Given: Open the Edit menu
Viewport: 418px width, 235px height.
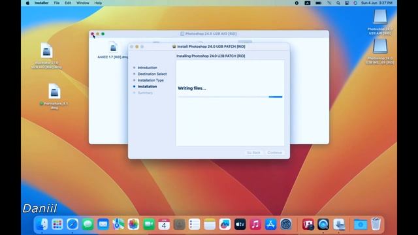Looking at the screenshot, I should [x=68, y=3].
